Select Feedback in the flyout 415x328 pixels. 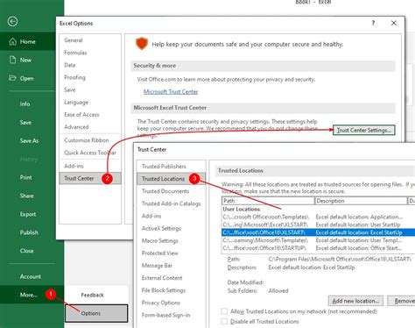(x=92, y=295)
